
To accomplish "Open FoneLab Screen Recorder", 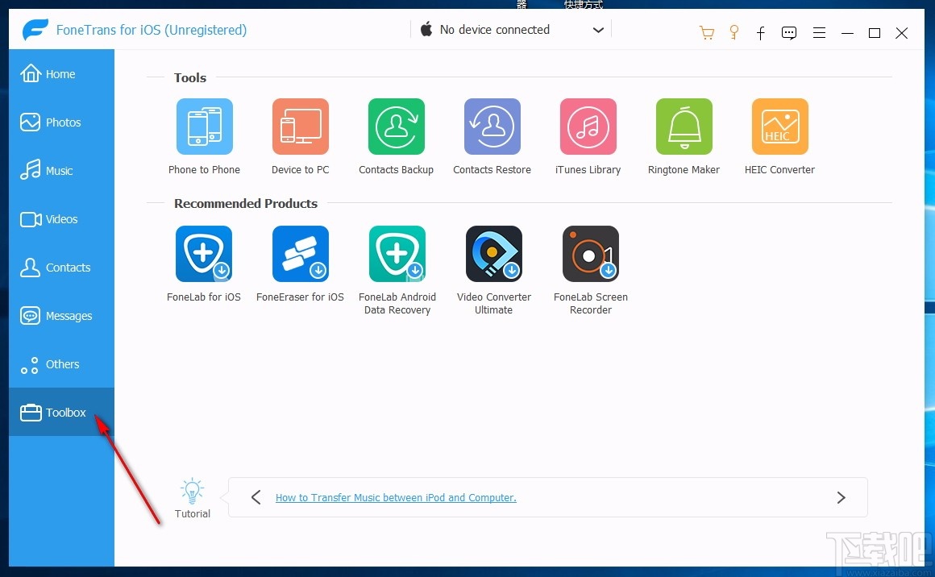I will [590, 253].
